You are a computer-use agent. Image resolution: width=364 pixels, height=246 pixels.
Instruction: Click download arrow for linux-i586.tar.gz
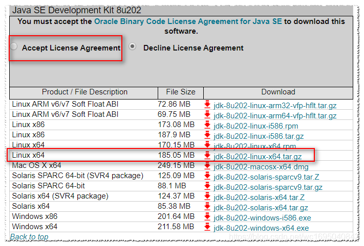pyautogui.click(x=207, y=135)
